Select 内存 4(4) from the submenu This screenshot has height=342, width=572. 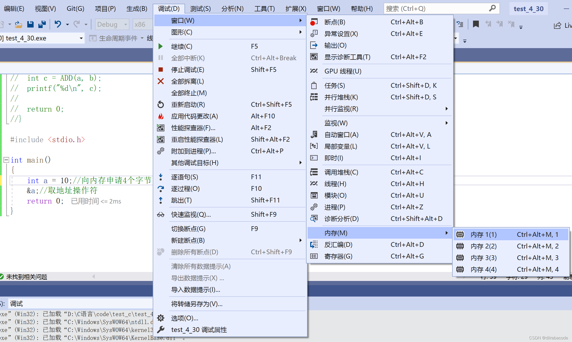[511, 270]
